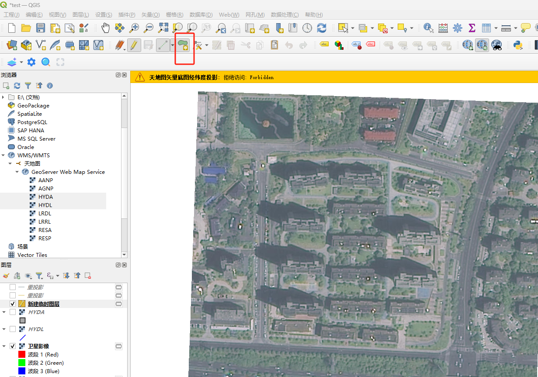Select the RESA layer in browser tree
538x377 pixels.
pyautogui.click(x=45, y=230)
